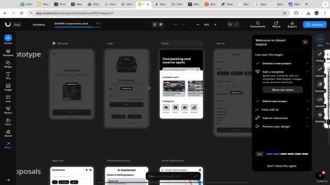Switch to multi-screen view icon
Image resolution: width=330 pixels, height=185 pixels.
coord(161,25)
